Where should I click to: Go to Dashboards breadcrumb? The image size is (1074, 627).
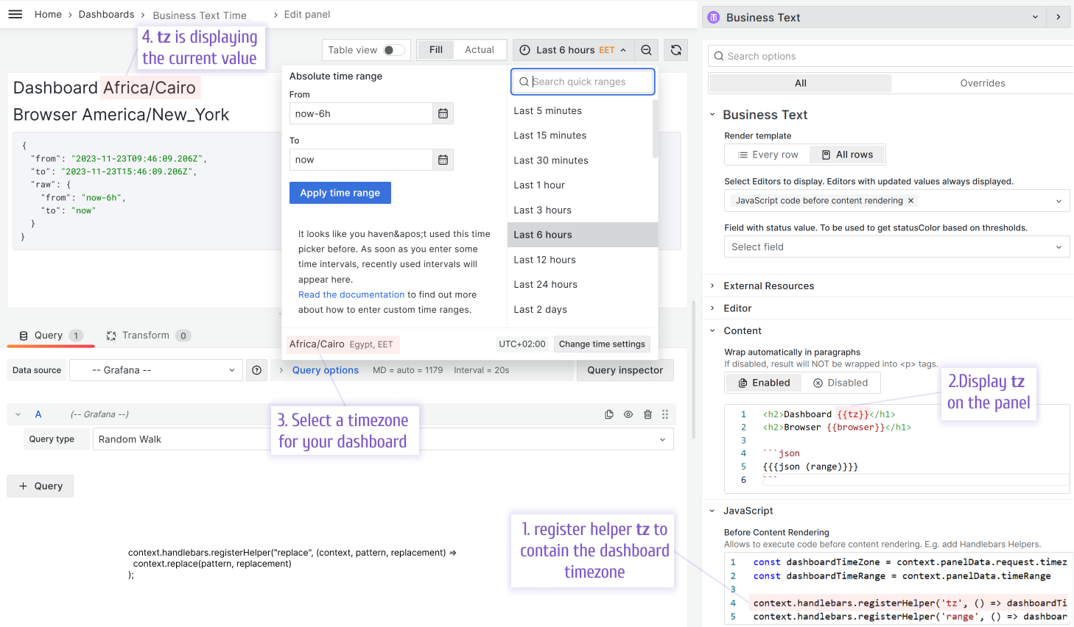coord(107,14)
